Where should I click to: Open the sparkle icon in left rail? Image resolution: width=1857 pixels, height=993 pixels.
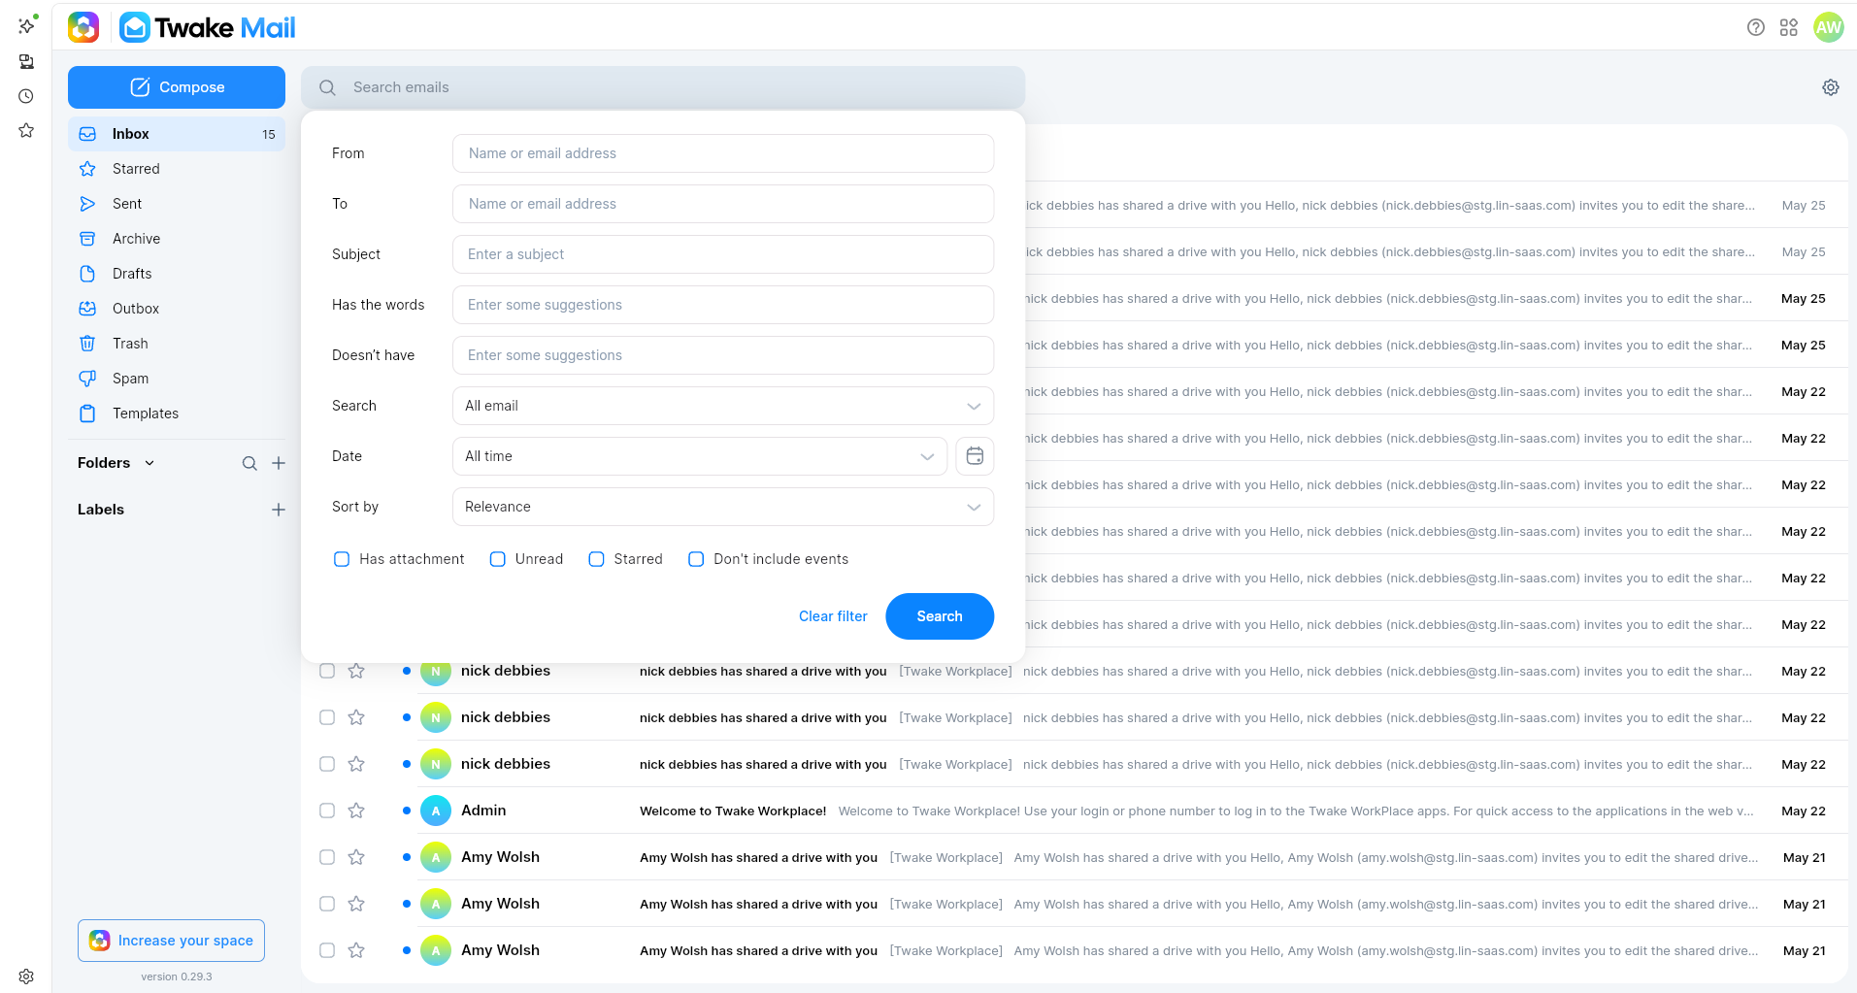pos(26,25)
